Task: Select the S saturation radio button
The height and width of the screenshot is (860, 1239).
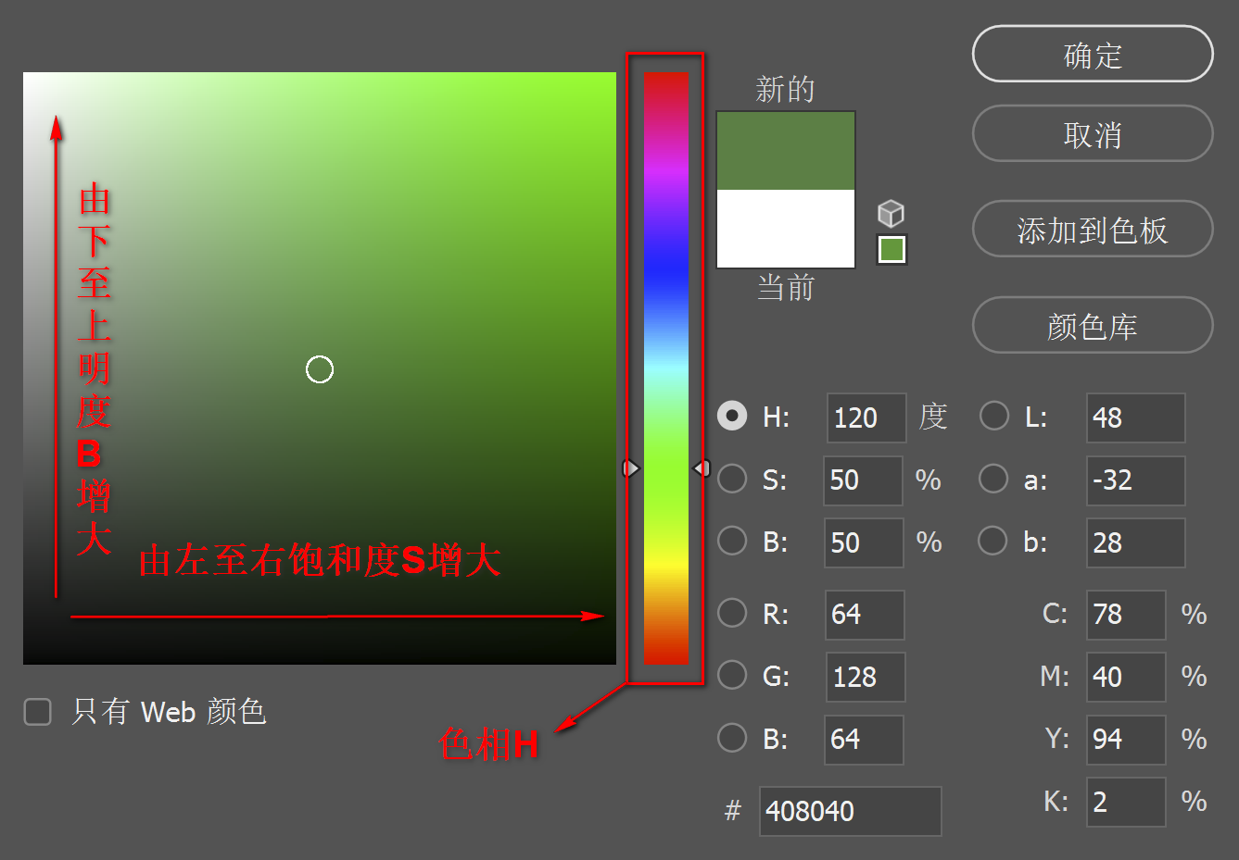Action: (732, 479)
